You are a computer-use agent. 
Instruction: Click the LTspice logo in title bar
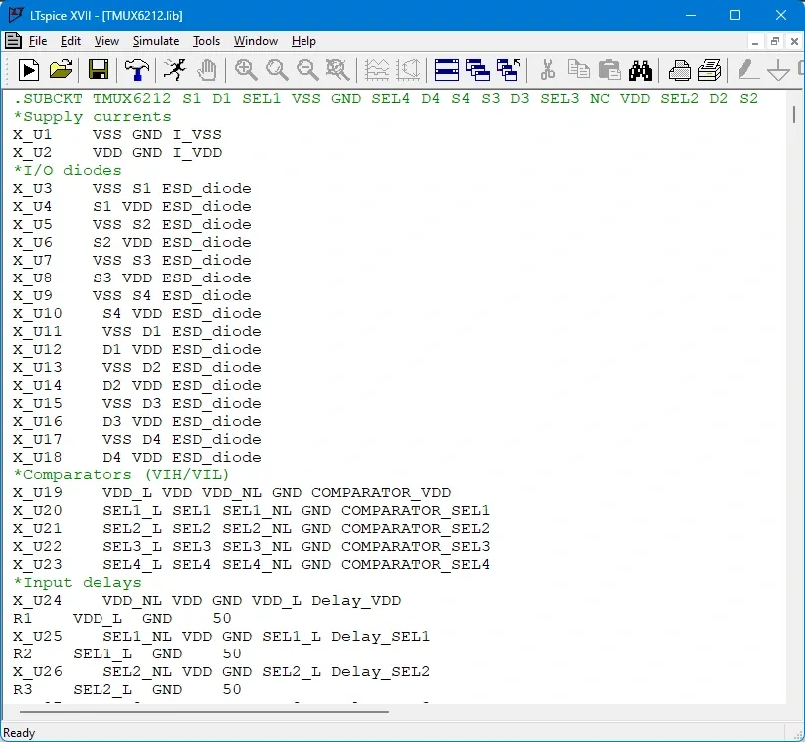pos(16,14)
